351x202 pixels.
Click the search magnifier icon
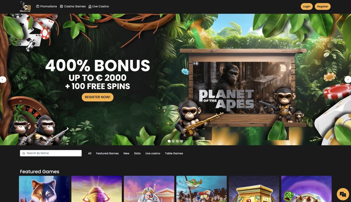point(24,153)
